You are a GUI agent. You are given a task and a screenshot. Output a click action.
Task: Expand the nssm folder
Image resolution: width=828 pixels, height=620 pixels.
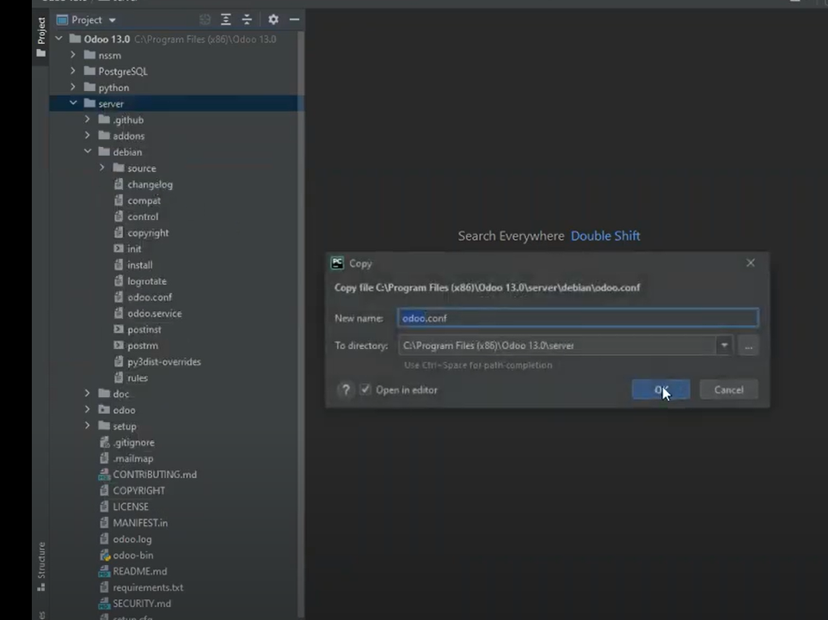point(73,55)
